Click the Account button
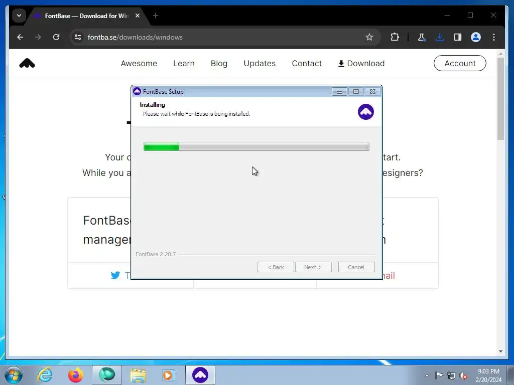514x385 pixels. [x=460, y=63]
